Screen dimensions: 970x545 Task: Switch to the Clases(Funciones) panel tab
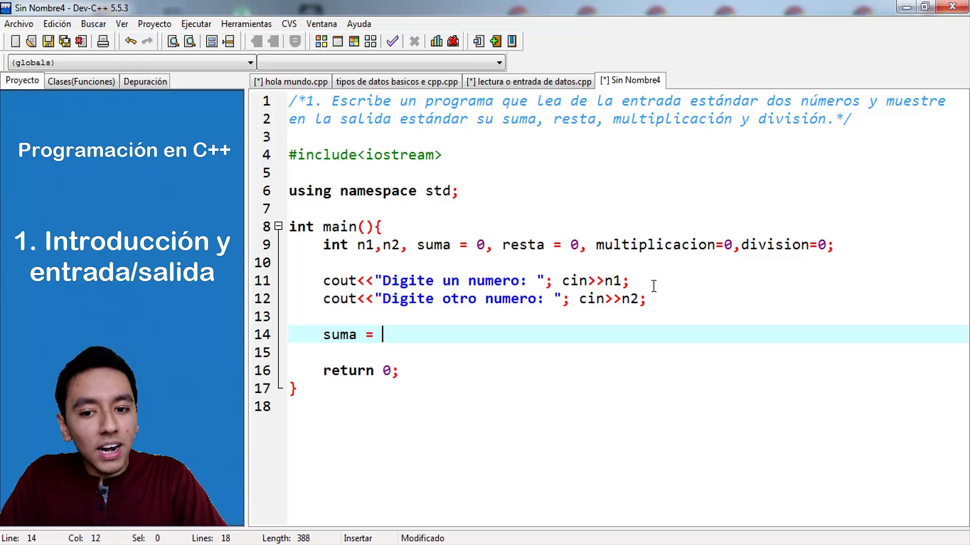point(81,81)
